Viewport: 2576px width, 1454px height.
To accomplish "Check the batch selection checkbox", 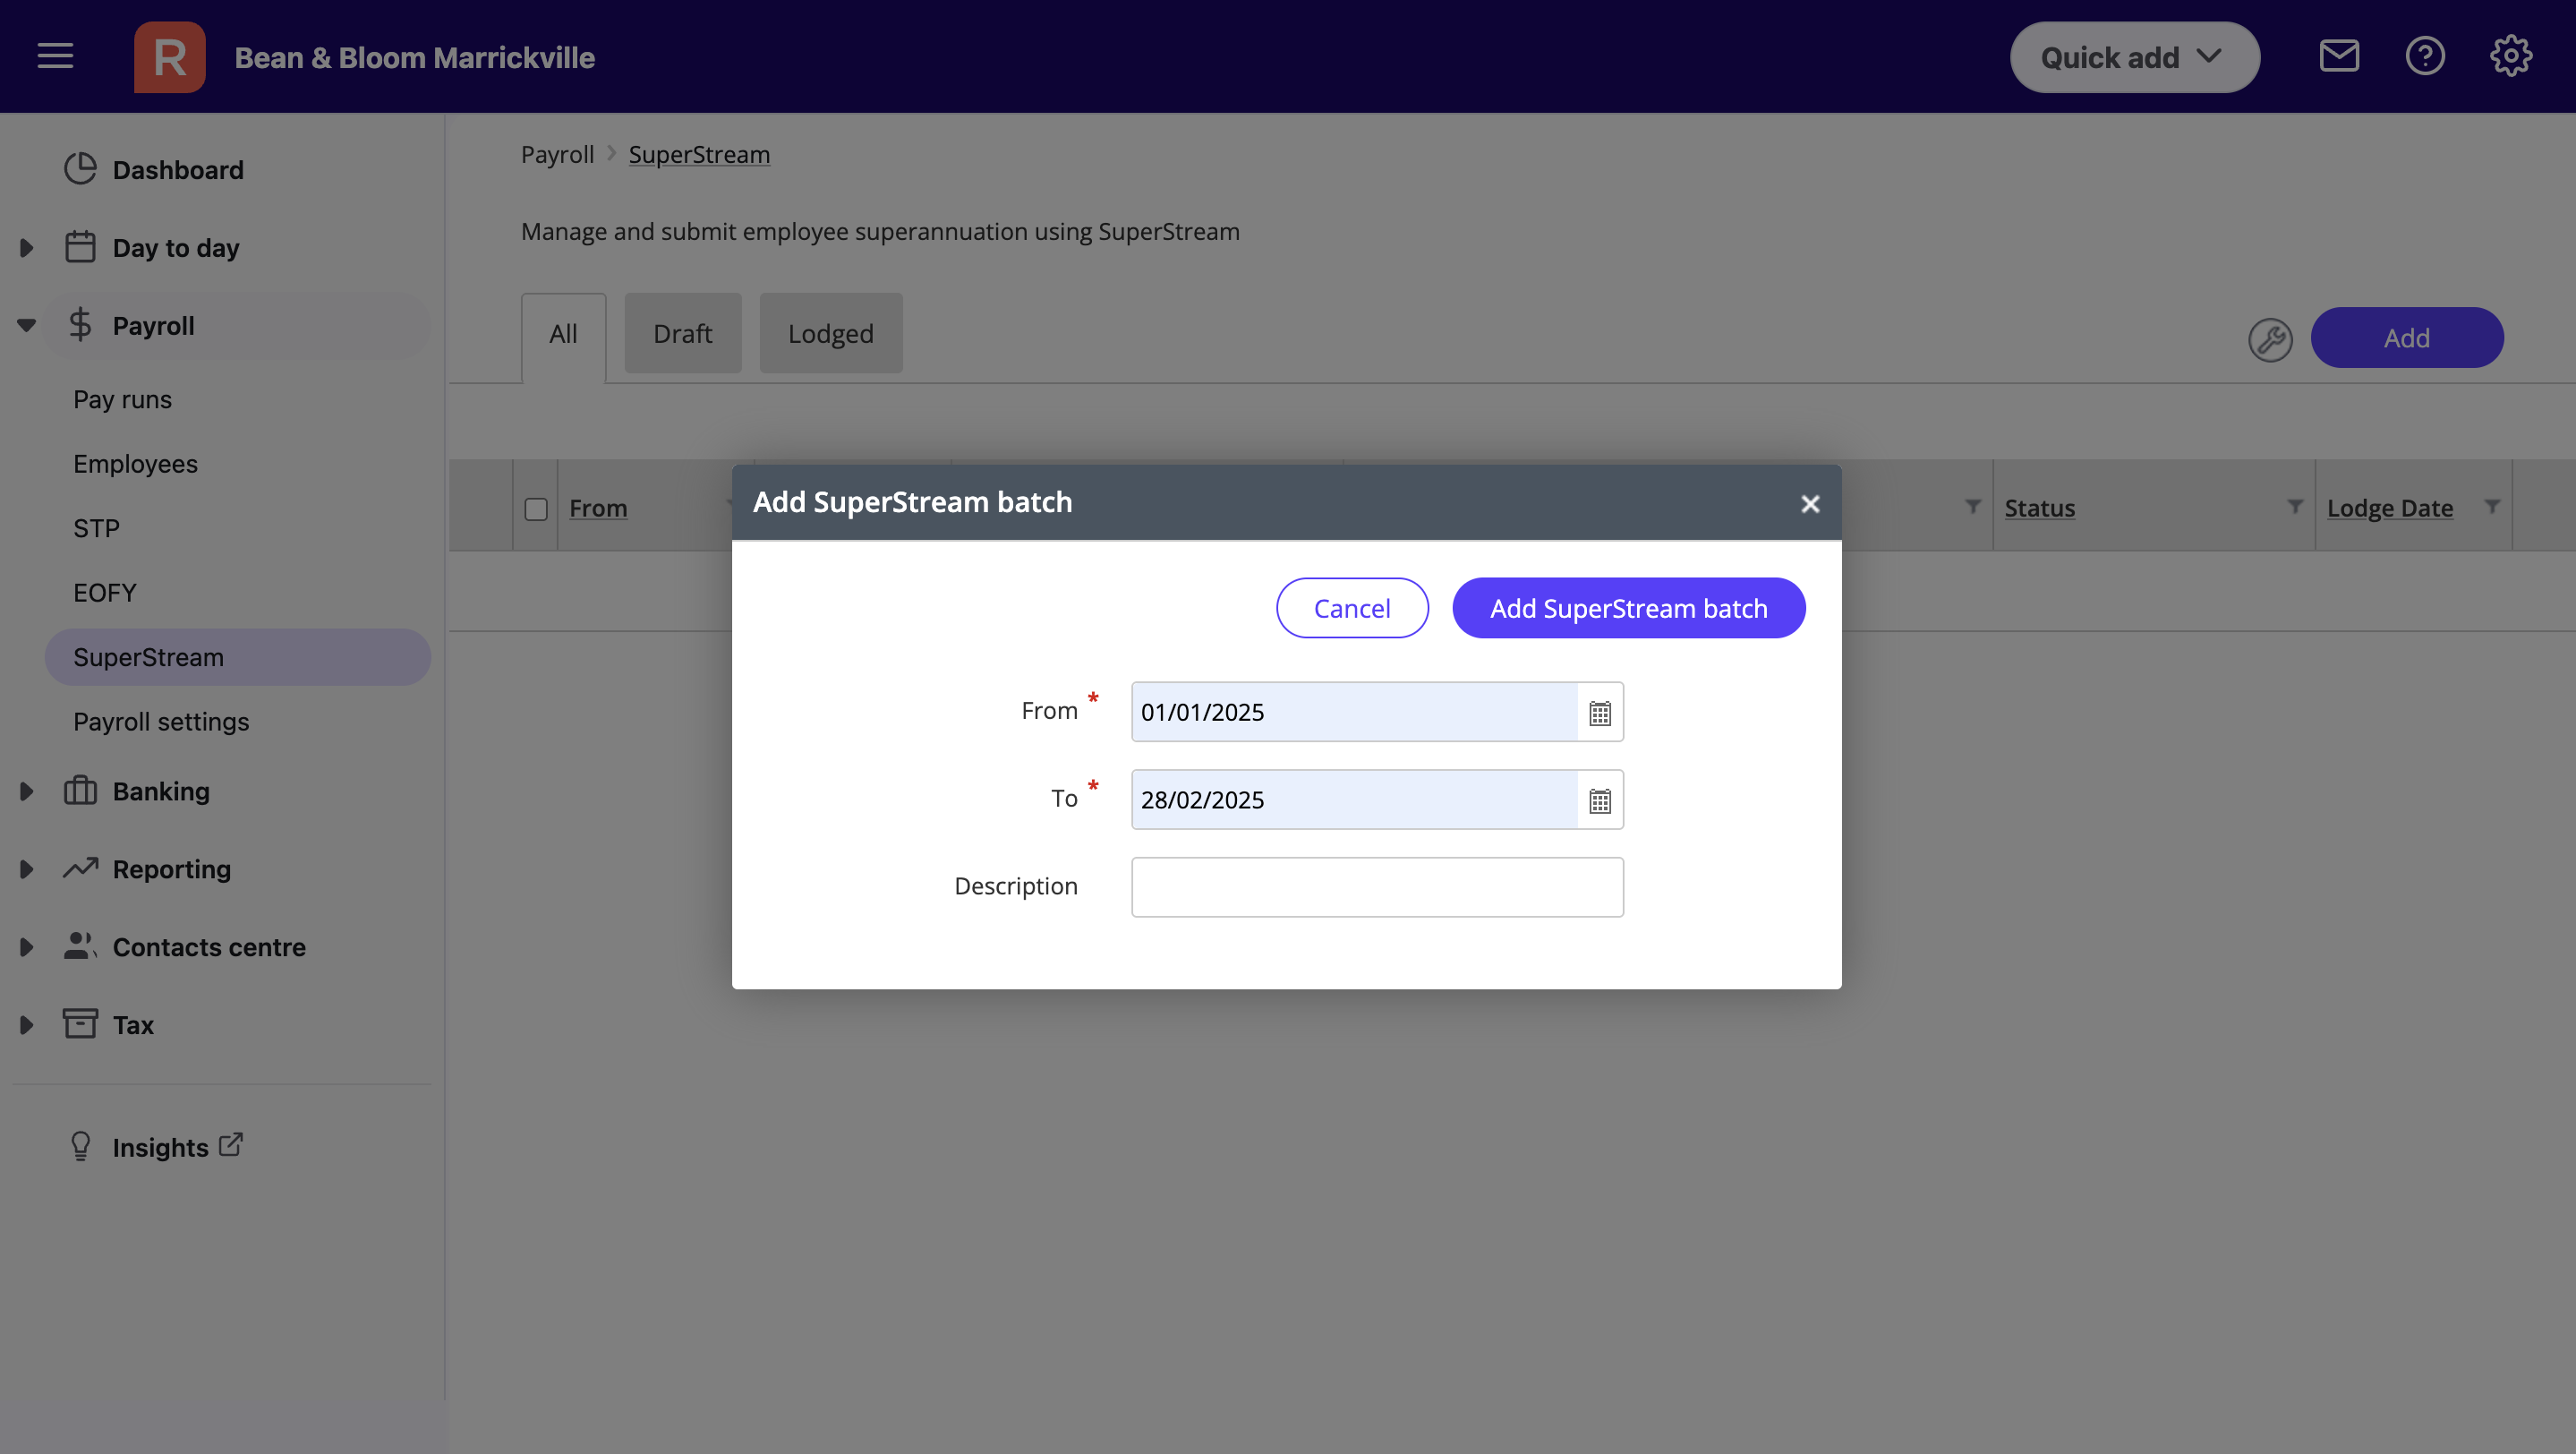I will (x=536, y=506).
